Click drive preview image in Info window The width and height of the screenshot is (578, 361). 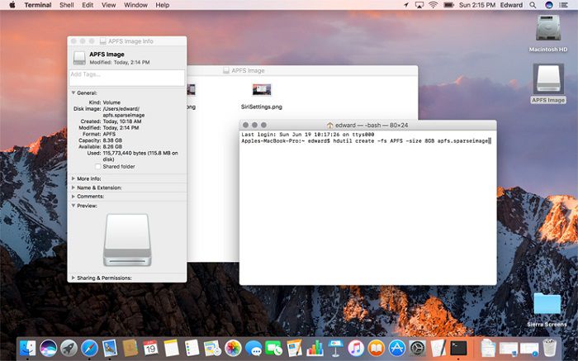127,240
